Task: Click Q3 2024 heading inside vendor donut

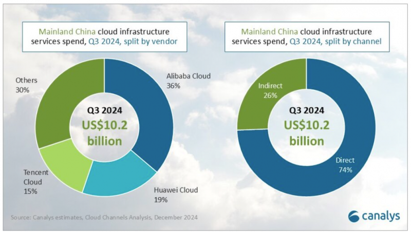Action: (105, 110)
